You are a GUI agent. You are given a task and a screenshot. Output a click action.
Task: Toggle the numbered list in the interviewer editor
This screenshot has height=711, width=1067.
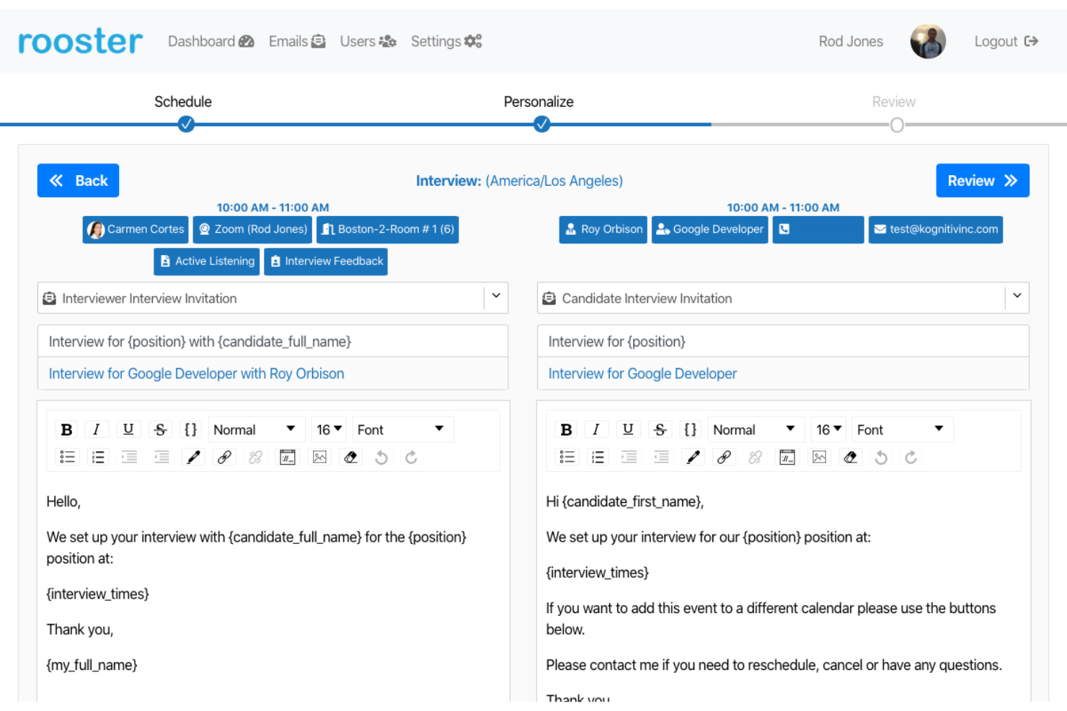click(98, 457)
